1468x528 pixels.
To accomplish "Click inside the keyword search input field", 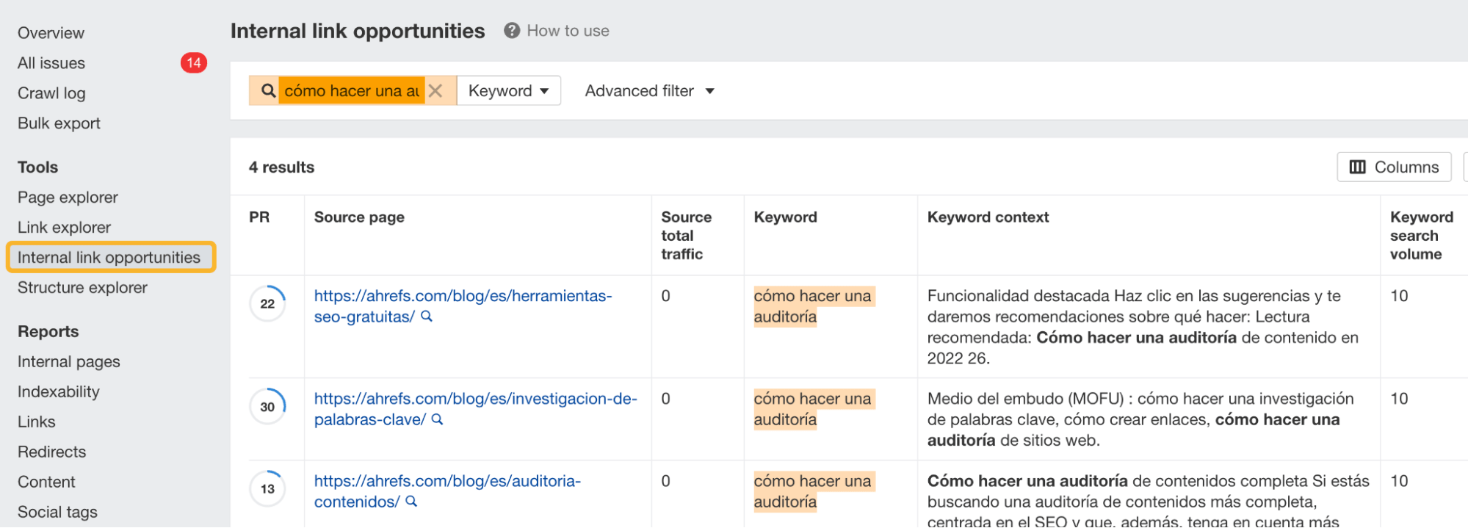I will click(x=351, y=91).
